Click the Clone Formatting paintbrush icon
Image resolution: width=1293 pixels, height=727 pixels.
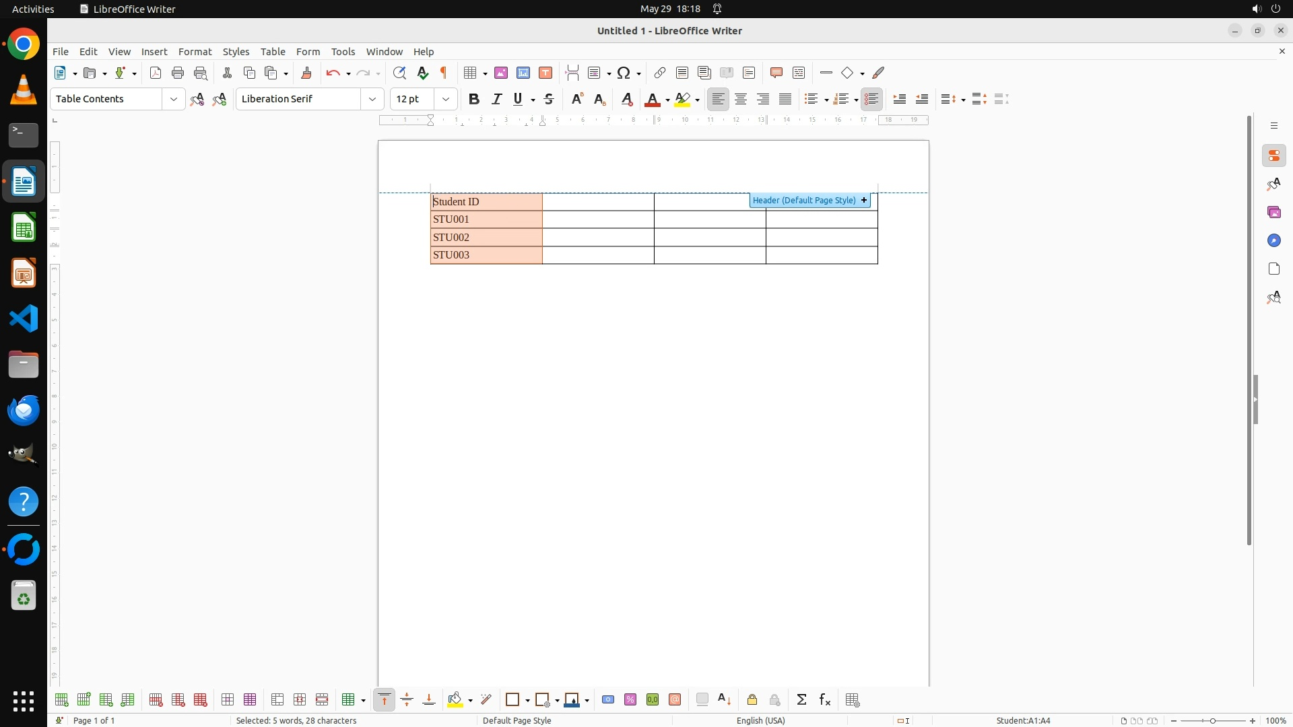306,73
